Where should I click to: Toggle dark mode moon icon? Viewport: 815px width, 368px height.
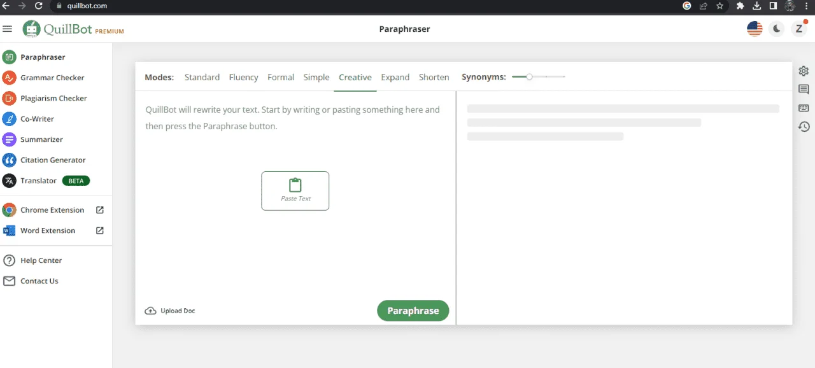click(x=777, y=29)
